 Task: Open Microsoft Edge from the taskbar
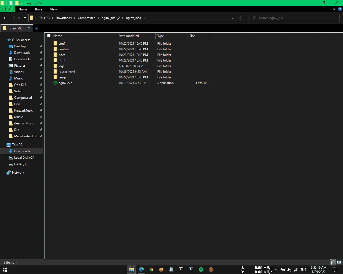tap(141, 269)
